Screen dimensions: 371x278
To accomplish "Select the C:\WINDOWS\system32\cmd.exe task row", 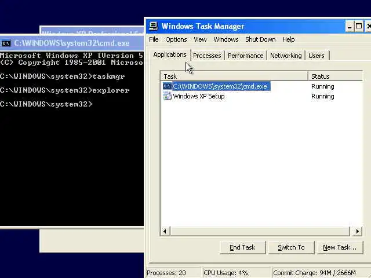I will point(261,86).
